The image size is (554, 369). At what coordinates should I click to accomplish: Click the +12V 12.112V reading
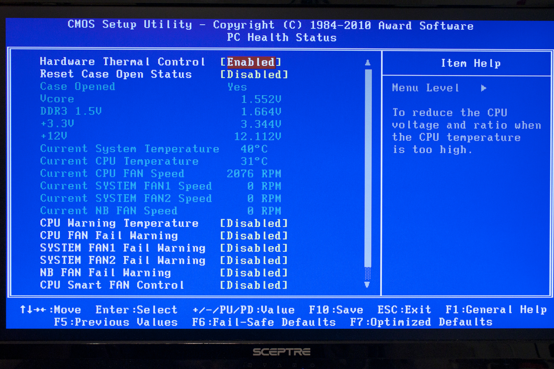258,137
